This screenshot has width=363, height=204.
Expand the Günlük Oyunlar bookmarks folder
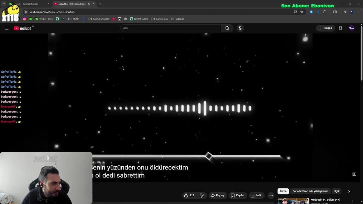[99, 19]
